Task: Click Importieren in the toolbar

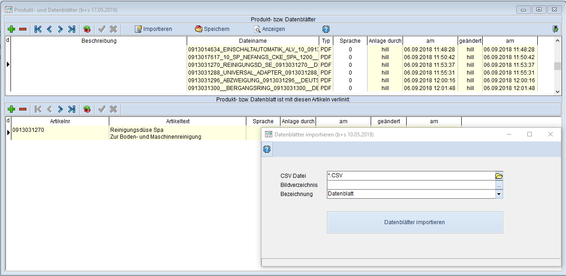Action: pos(153,29)
